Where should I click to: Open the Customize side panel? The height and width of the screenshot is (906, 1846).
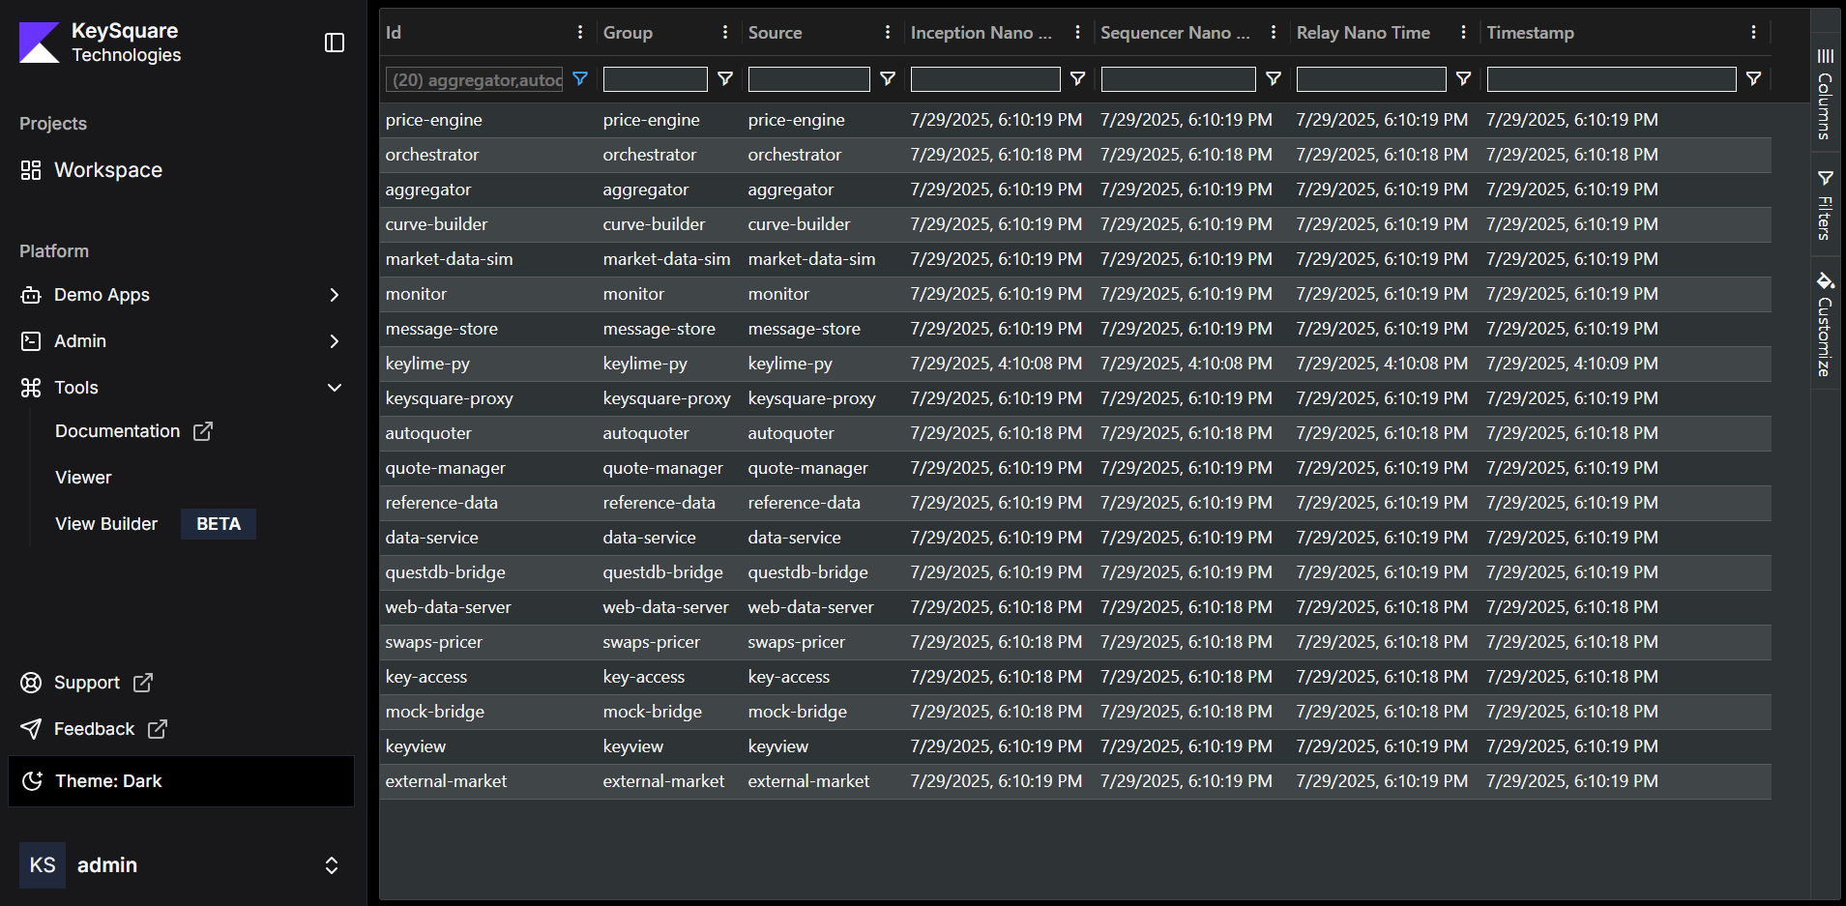[x=1825, y=324]
